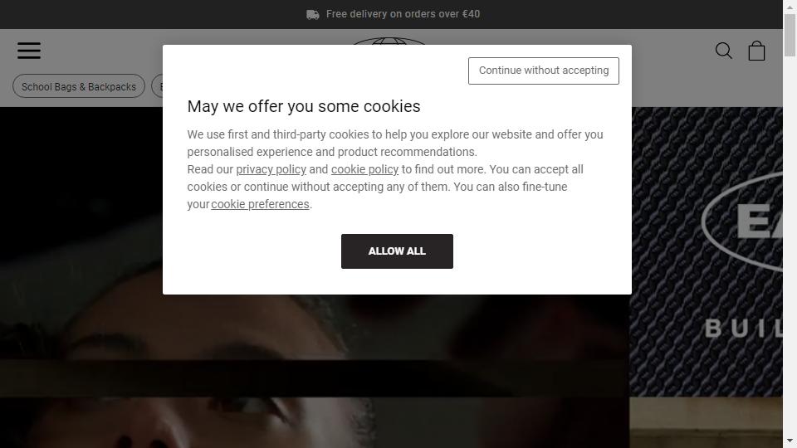Select School Bags & Backpacks category pill
Viewport: 797px width, 448px height.
click(x=79, y=87)
